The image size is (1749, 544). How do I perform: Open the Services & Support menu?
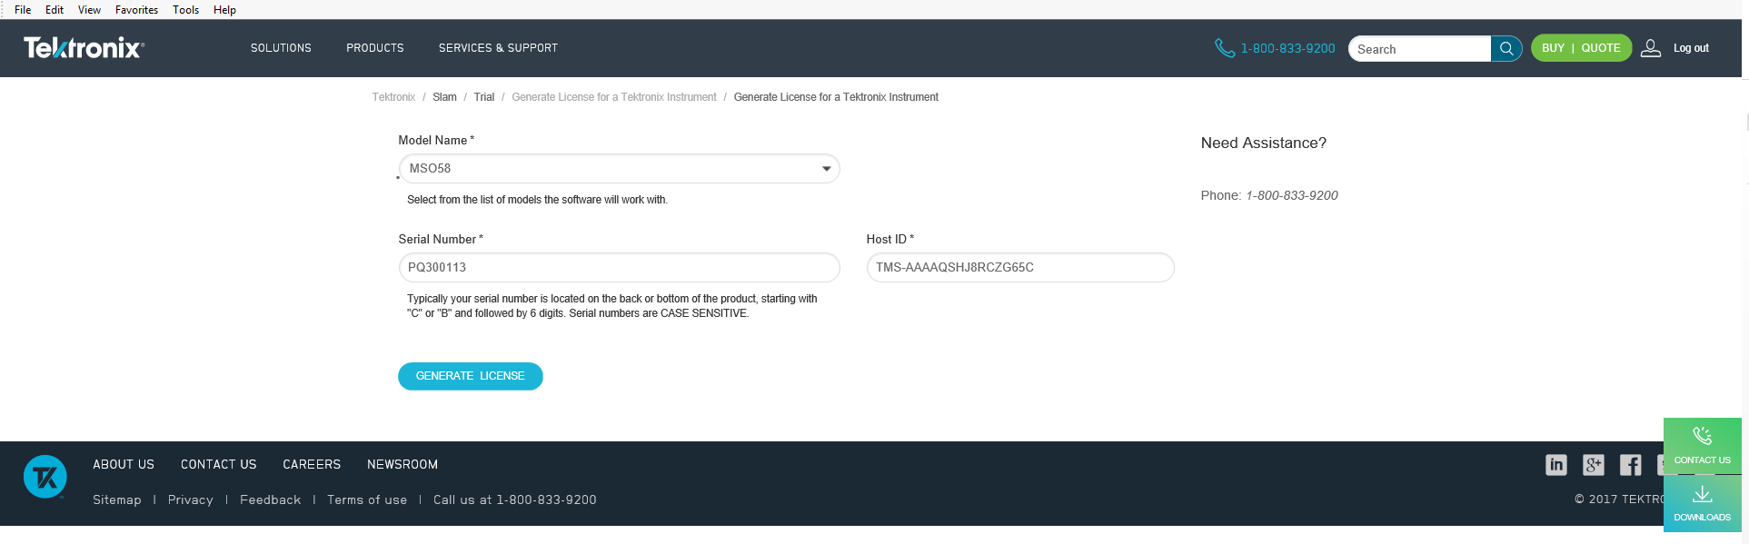point(498,48)
